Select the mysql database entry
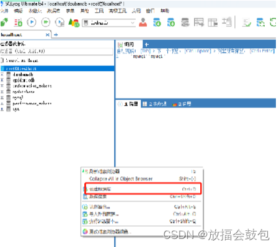 point(18,97)
